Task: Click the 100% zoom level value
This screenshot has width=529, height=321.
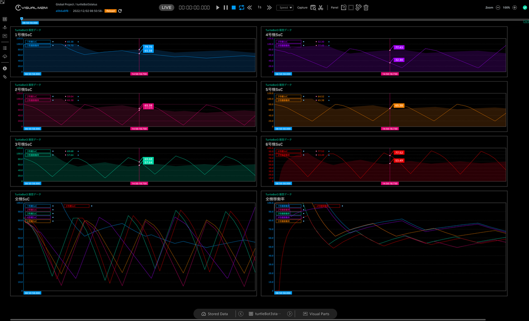Action: pyautogui.click(x=506, y=7)
